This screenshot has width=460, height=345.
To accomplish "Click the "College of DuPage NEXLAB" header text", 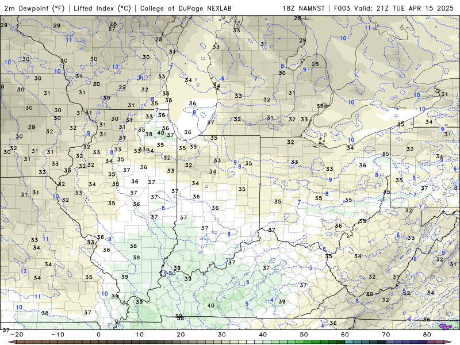I will (186, 8).
